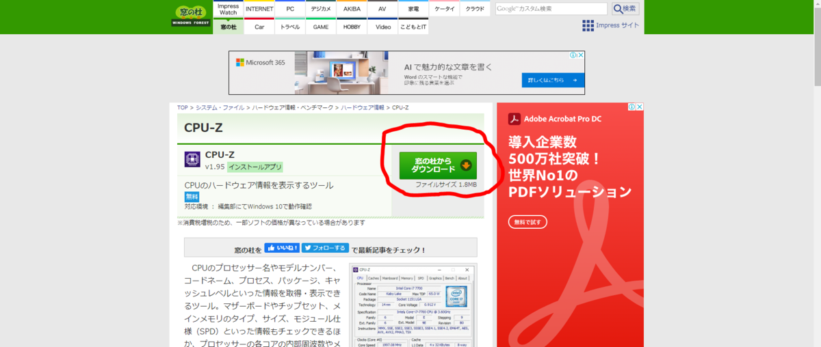Open the クラウド site tab
The height and width of the screenshot is (347, 821).
pos(475,9)
